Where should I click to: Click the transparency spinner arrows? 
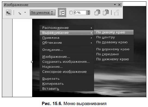pos(88,13)
